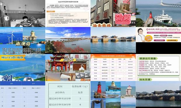Select the 南澳岛 wind turbines collage

tap(22, 41)
